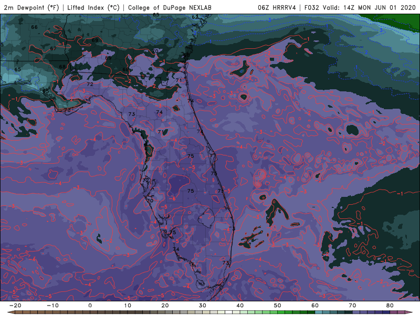Click the "Lifted Index (°C)" title text
420x315 pixels.
click(x=93, y=7)
